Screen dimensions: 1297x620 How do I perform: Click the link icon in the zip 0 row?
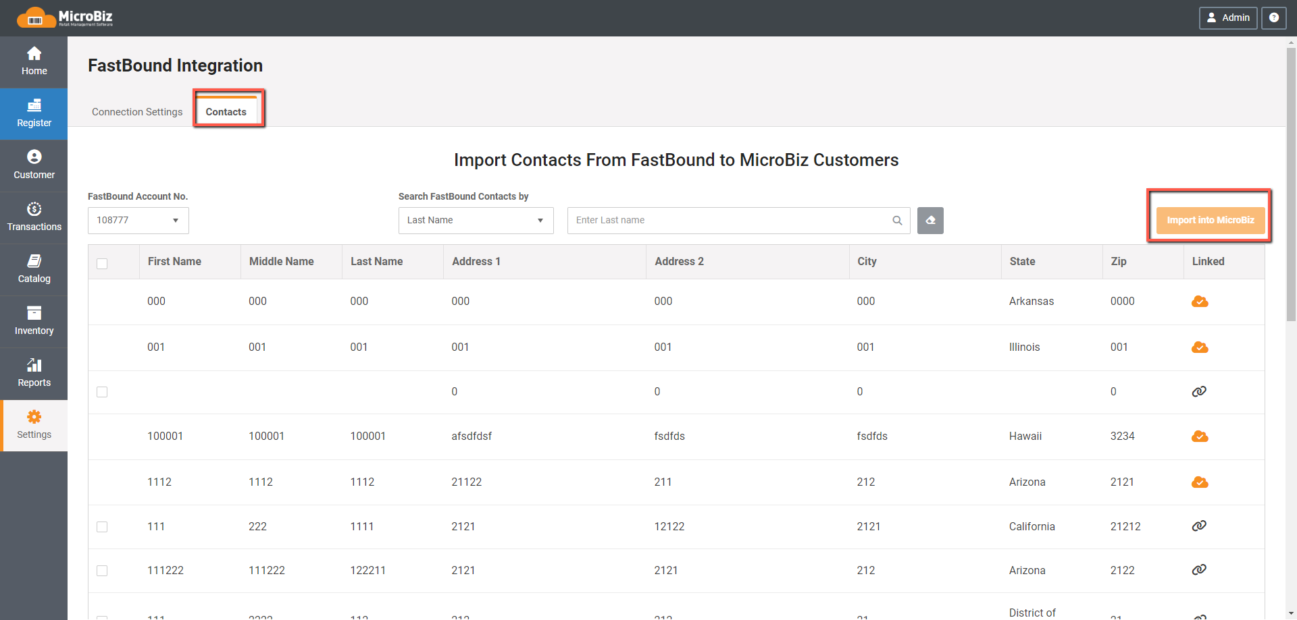coord(1199,391)
